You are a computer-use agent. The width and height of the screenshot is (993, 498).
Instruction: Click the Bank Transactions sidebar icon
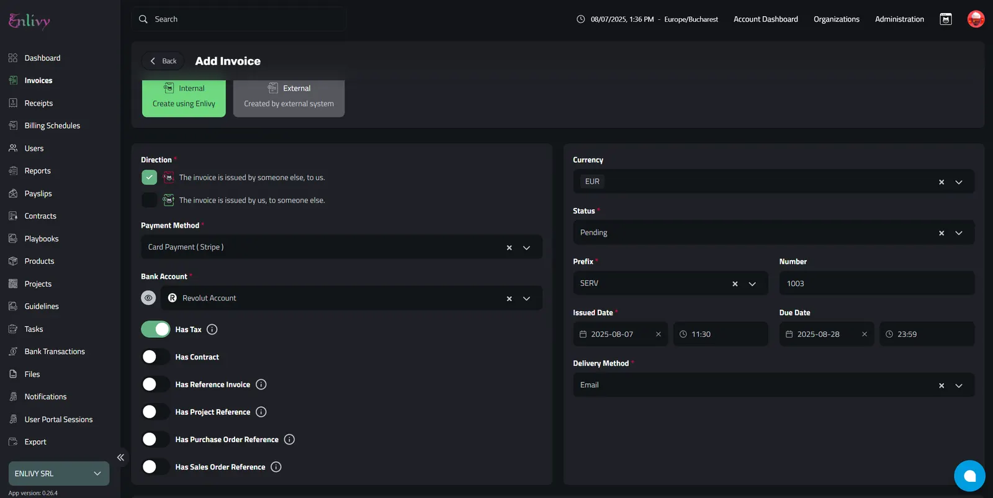click(x=13, y=351)
